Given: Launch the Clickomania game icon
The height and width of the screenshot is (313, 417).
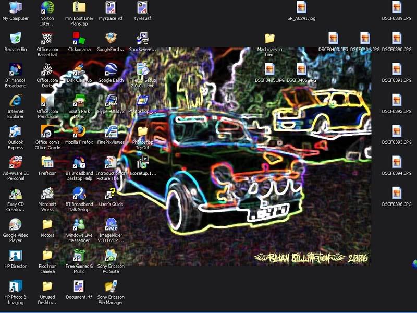Looking at the screenshot, I should point(79,38).
